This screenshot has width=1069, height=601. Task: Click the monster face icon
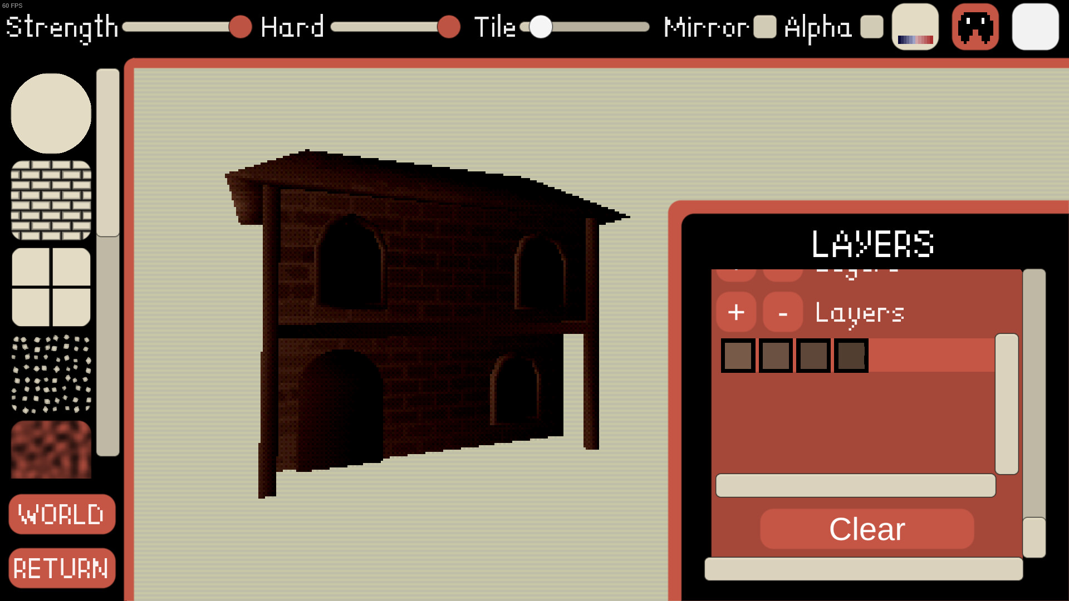click(975, 27)
